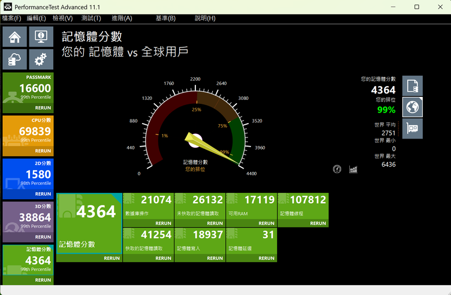Click the green 99% ranking value
The height and width of the screenshot is (295, 451).
(x=386, y=110)
